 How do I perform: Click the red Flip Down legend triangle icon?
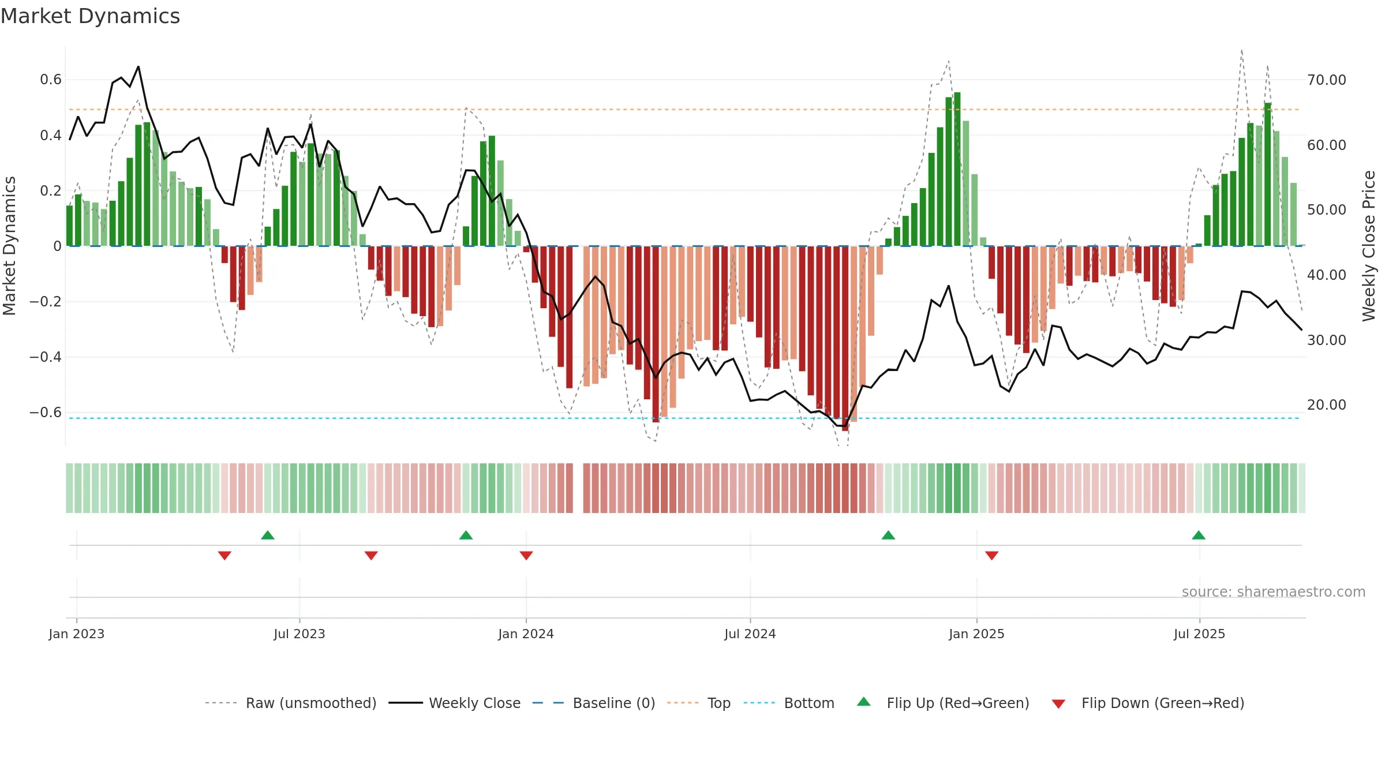coord(1058,704)
